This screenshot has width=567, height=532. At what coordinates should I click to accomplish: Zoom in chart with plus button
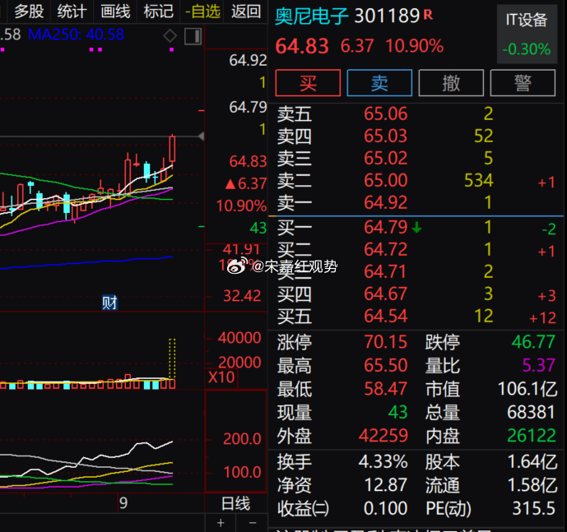pyautogui.click(x=221, y=523)
